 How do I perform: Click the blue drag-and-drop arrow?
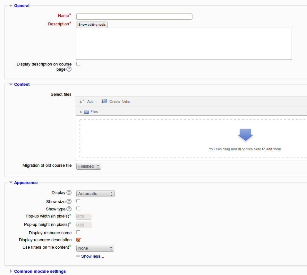pos(245,135)
